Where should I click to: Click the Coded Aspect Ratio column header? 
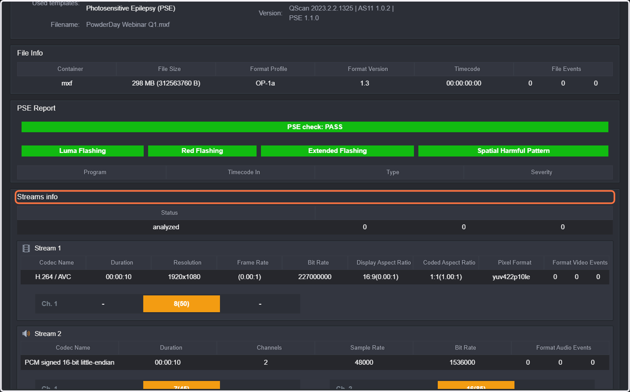click(x=449, y=262)
